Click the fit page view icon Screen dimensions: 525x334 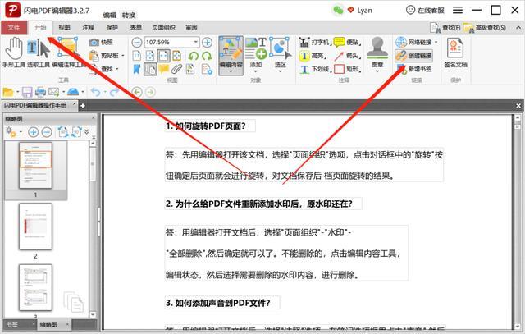pos(150,56)
